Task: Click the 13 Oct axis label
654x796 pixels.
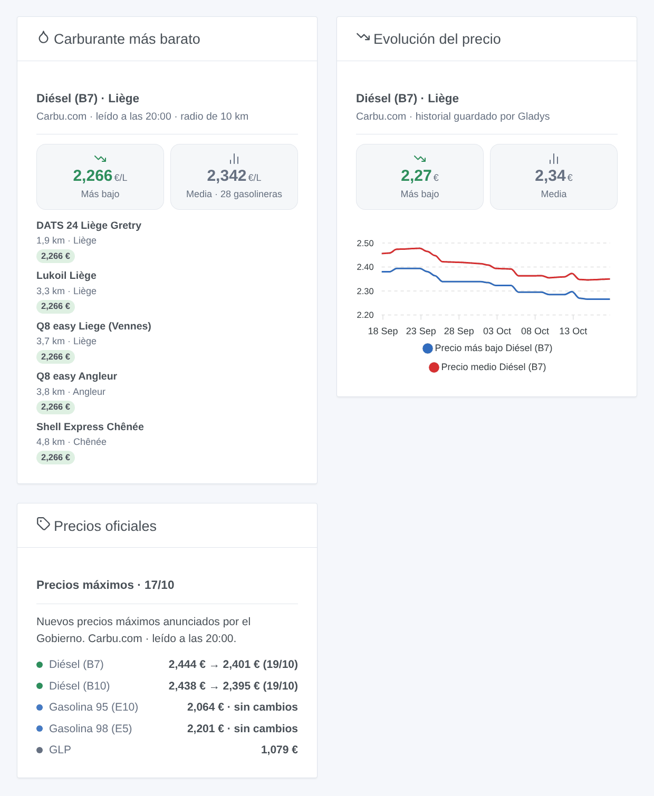Action: click(x=573, y=331)
